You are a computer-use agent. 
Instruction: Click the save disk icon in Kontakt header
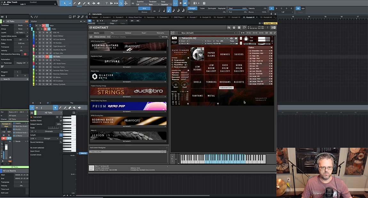[229, 27]
